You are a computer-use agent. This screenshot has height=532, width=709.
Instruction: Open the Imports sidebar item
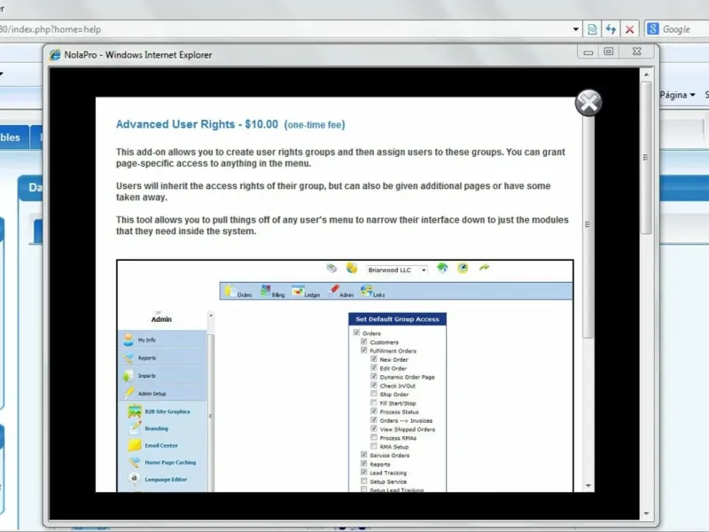pos(163,375)
